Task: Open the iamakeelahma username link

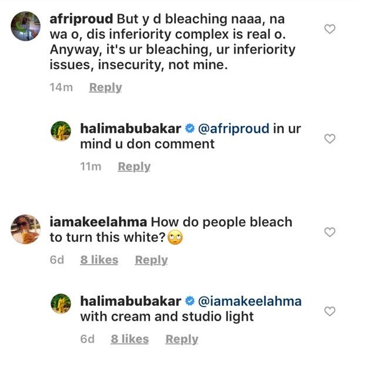Action: pos(98,222)
